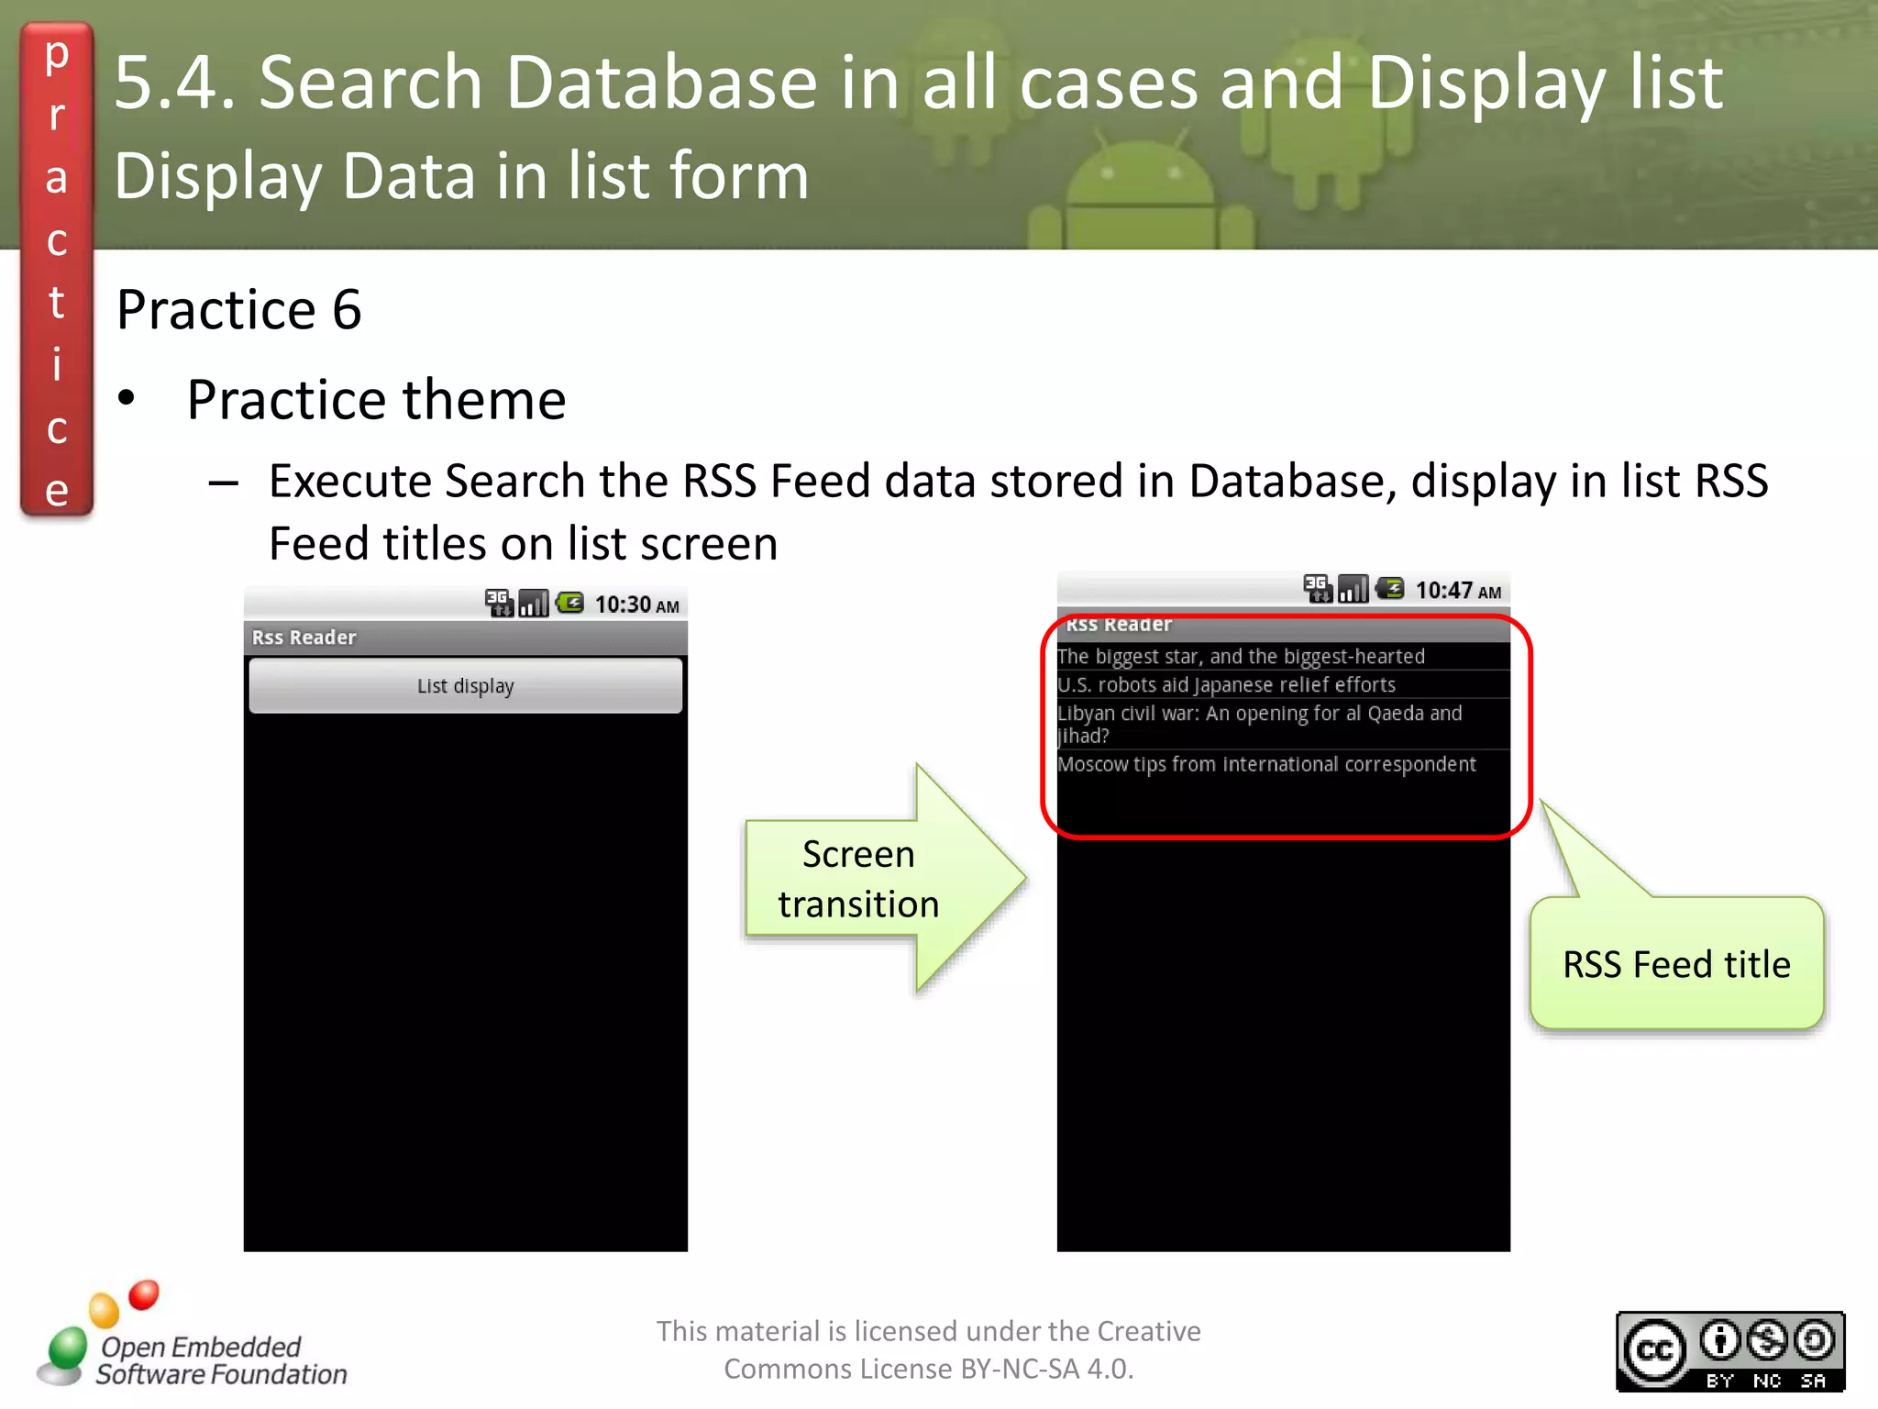Click battery charging icon on left phone
The width and height of the screenshot is (1878, 1409).
pyautogui.click(x=569, y=603)
